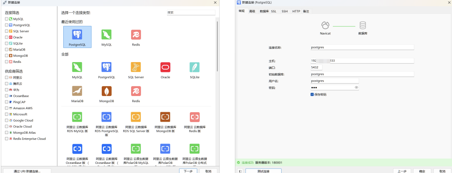Tick the Google Cloud vendor checkbox
Image resolution: width=452 pixels, height=173 pixels.
click(x=6, y=120)
